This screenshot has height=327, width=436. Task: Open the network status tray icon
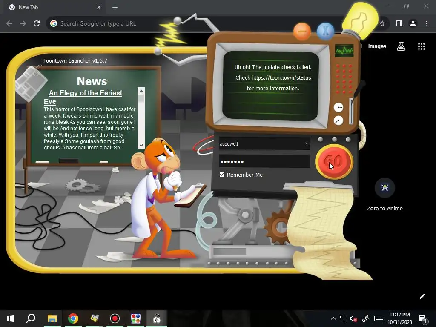pyautogui.click(x=344, y=318)
